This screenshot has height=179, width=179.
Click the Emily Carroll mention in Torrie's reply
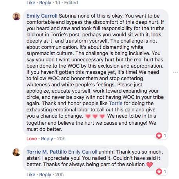tap(83, 152)
